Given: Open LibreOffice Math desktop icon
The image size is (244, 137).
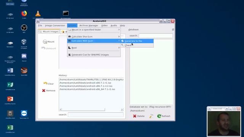Looking at the screenshot, I should 10,113.
